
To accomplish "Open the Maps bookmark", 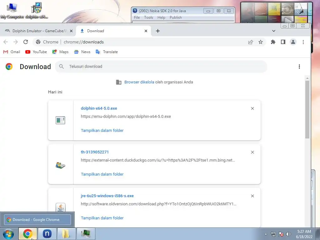I will click(60, 52).
